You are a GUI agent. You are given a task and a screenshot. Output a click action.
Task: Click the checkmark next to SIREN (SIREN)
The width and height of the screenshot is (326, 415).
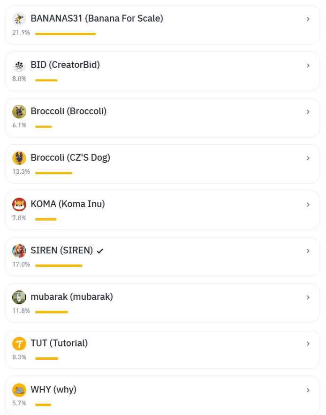(x=100, y=251)
